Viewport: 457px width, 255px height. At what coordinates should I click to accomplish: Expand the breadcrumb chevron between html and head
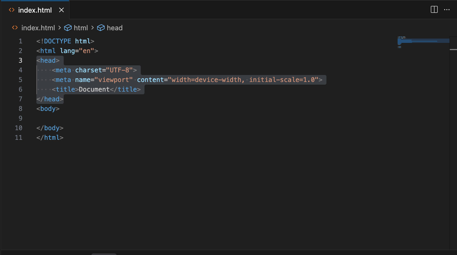coord(92,28)
